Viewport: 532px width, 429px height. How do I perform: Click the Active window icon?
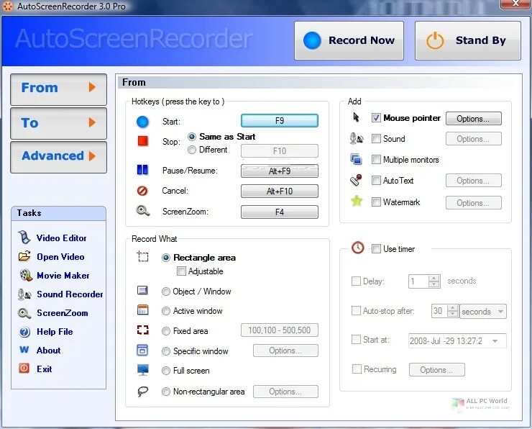click(142, 310)
